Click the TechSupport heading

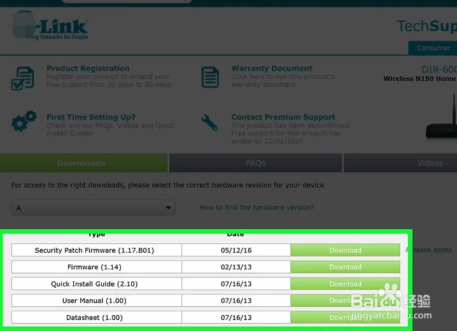(426, 26)
